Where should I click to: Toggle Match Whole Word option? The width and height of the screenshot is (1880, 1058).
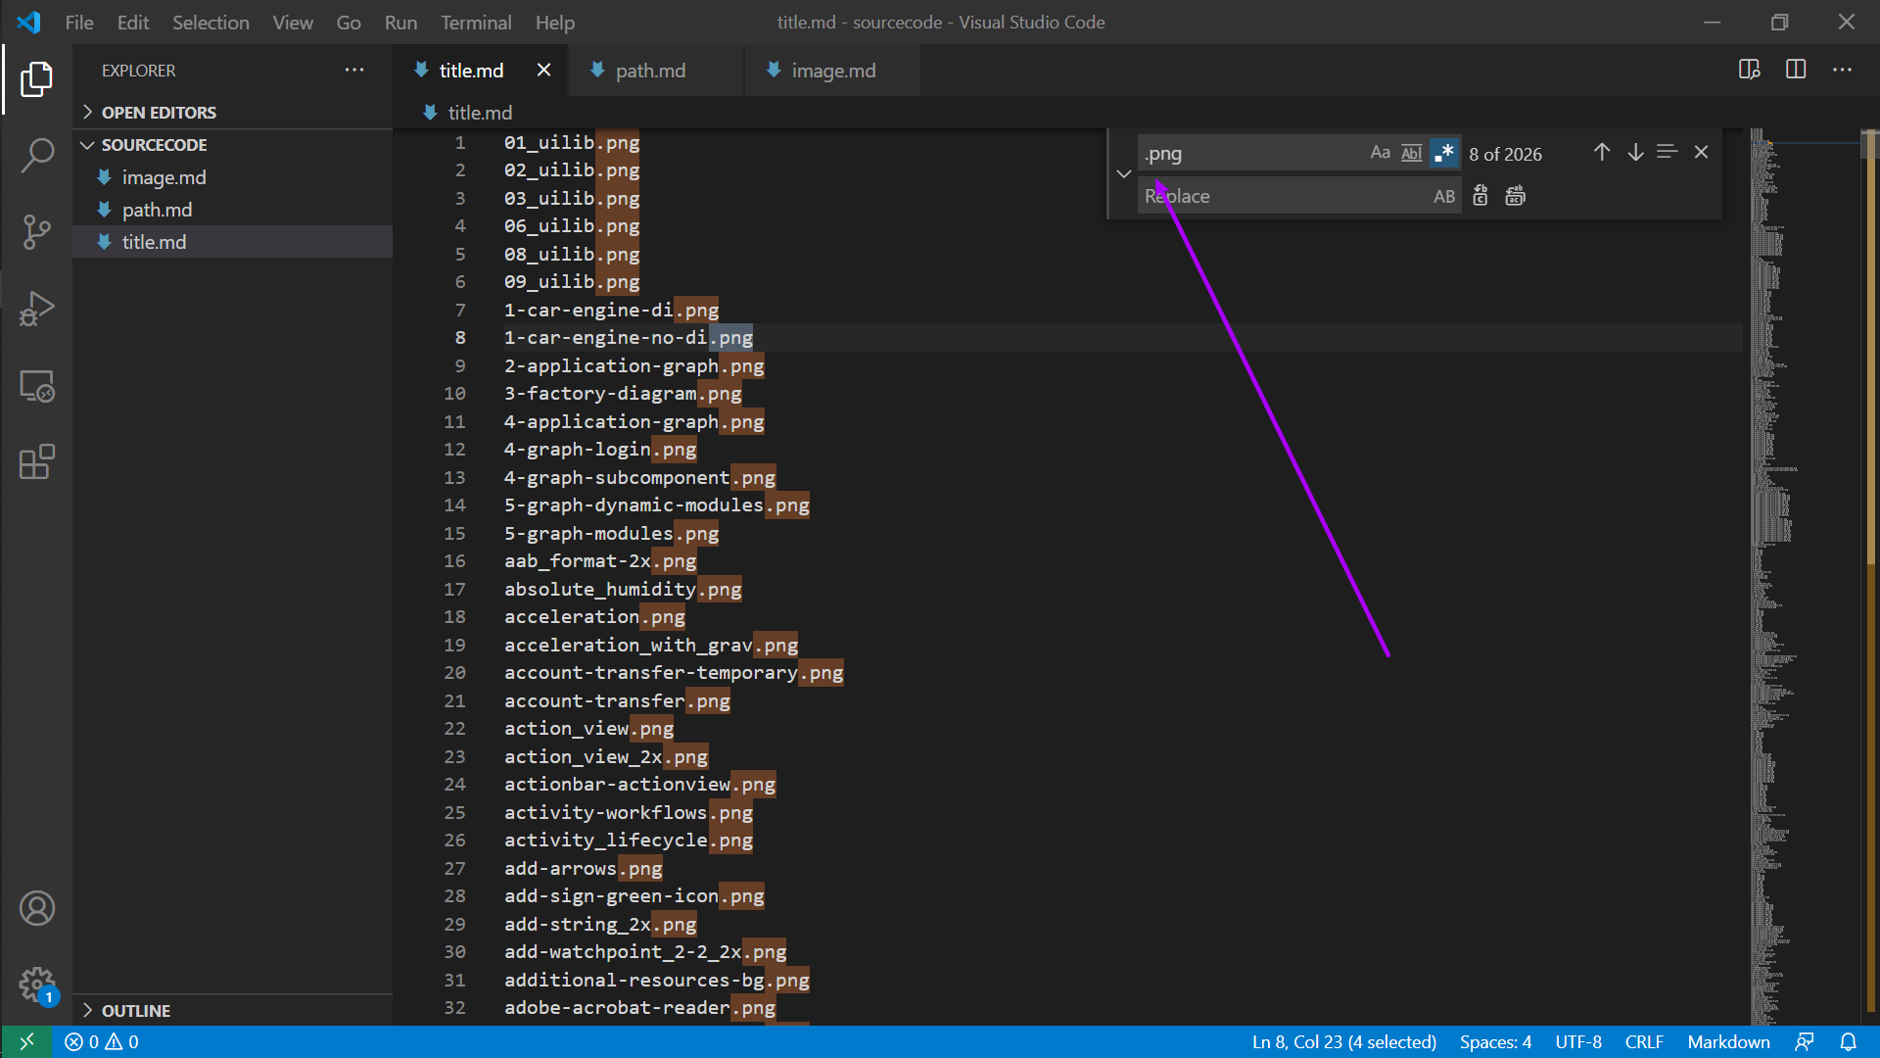(1411, 153)
